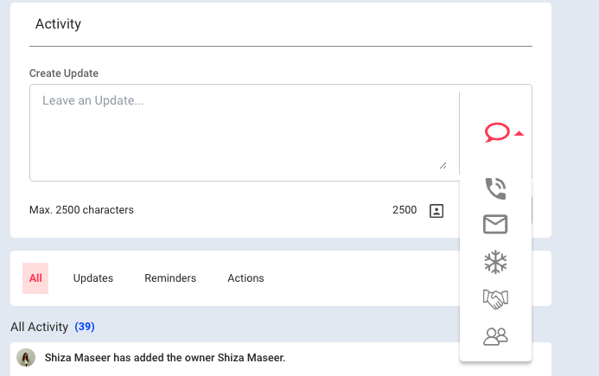This screenshot has width=599, height=376.
Task: Click the Create Update label
Action: [64, 73]
